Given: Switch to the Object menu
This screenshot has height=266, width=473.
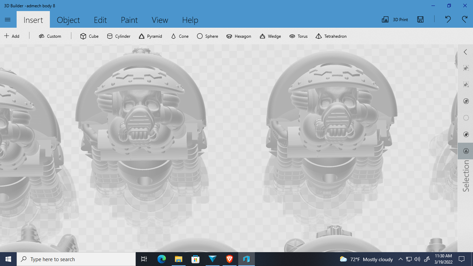Looking at the screenshot, I should click(x=68, y=20).
